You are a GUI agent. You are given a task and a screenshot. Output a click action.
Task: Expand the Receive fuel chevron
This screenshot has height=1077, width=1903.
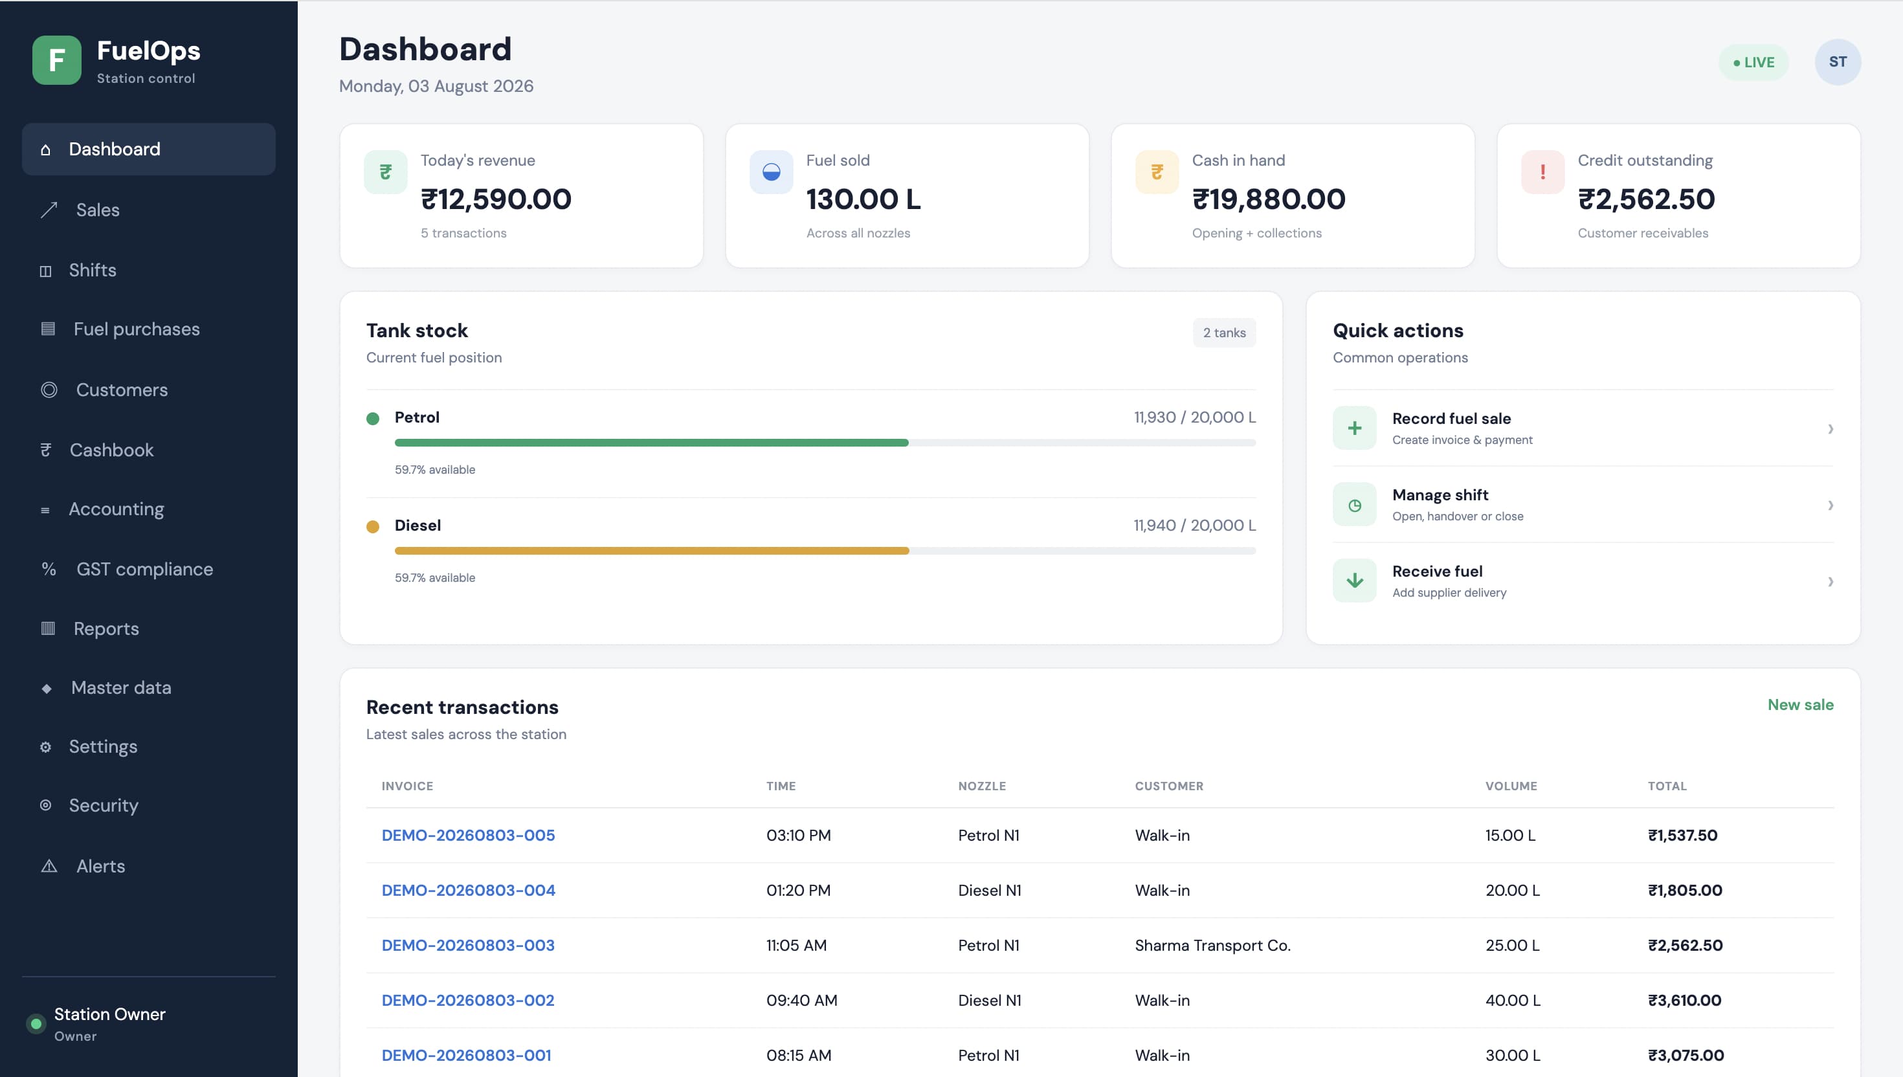[1831, 581]
